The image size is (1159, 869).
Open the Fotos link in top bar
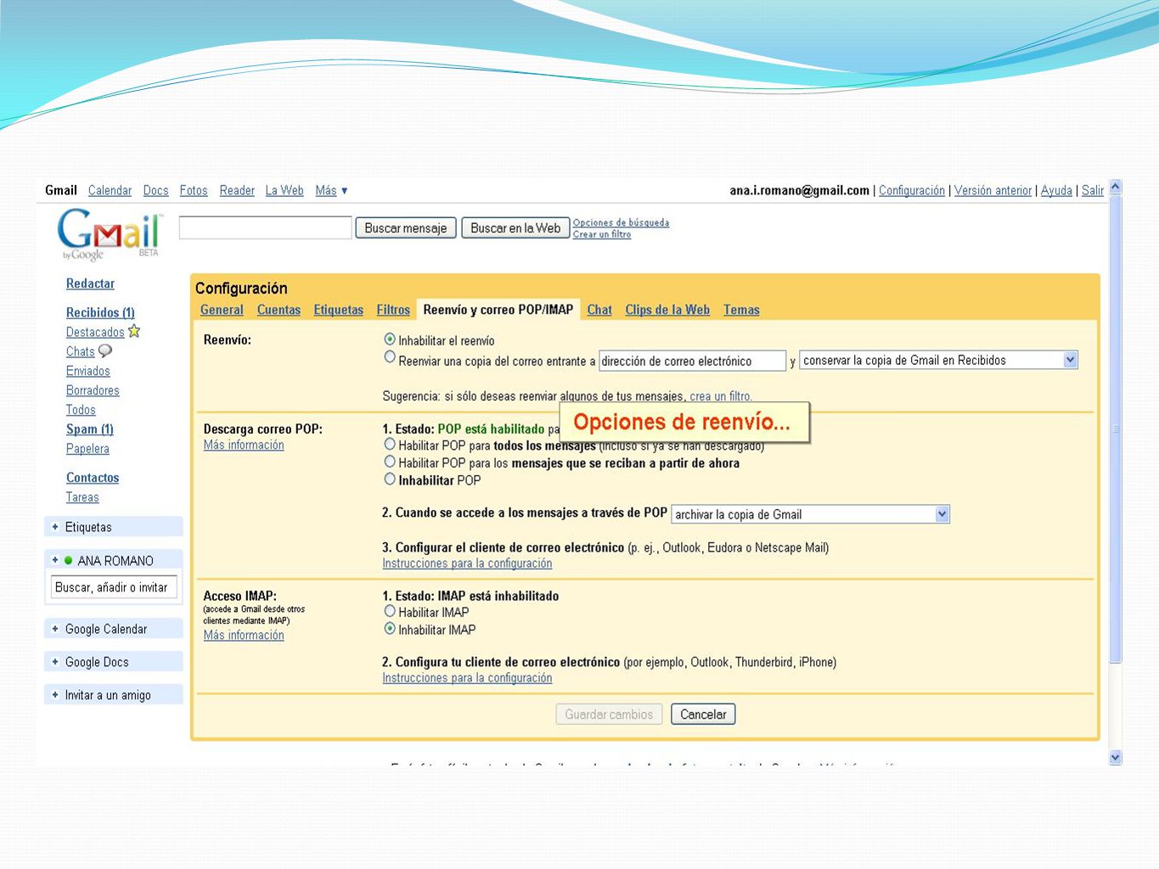[194, 191]
